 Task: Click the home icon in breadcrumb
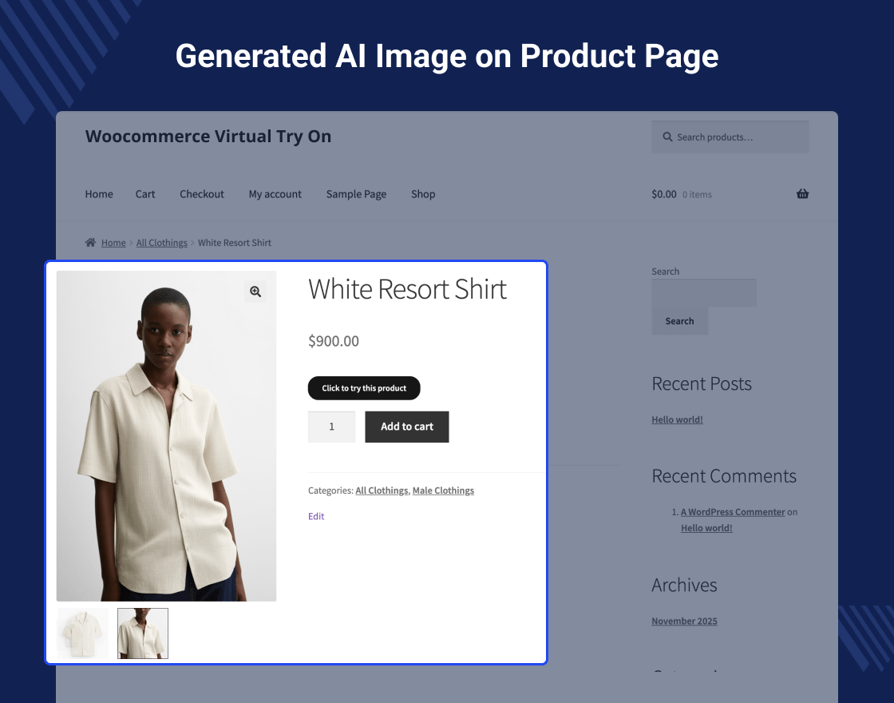pyautogui.click(x=91, y=243)
